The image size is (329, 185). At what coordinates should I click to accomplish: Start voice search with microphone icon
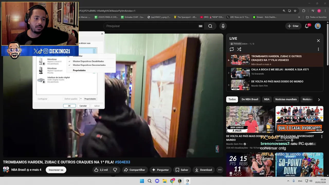point(223,26)
